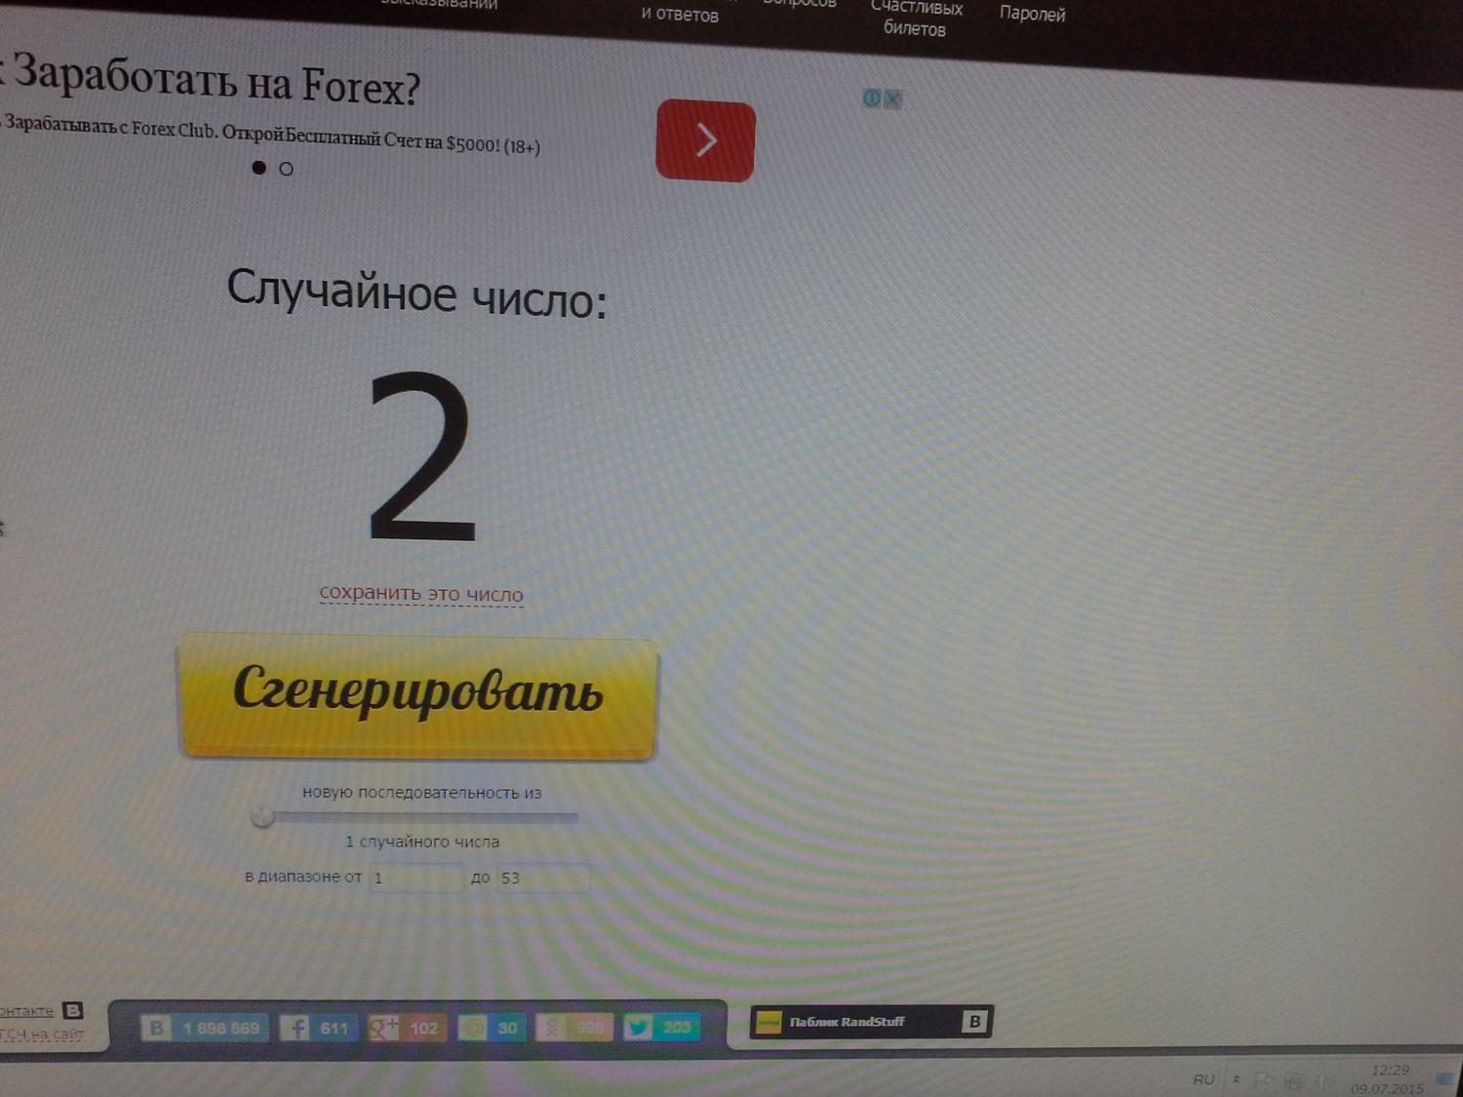Select the first ad carousel dot
Viewport: 1463px width, 1097px height.
(x=258, y=168)
